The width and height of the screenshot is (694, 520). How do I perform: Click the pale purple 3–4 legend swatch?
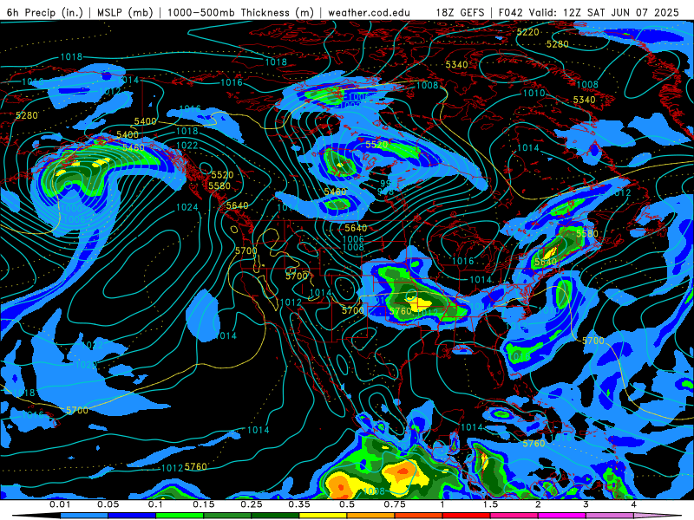click(x=610, y=516)
